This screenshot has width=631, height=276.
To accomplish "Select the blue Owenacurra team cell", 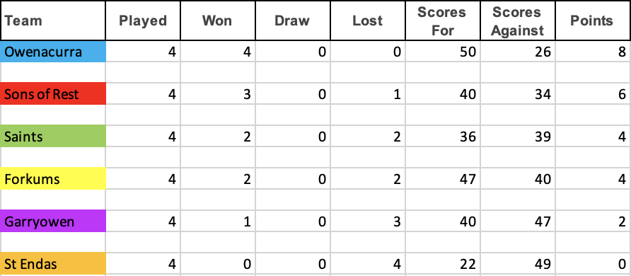I will pyautogui.click(x=53, y=52).
